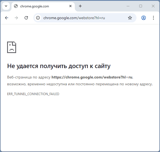Close the Chrome window
This screenshot has height=152, width=160.
pos(153,6)
